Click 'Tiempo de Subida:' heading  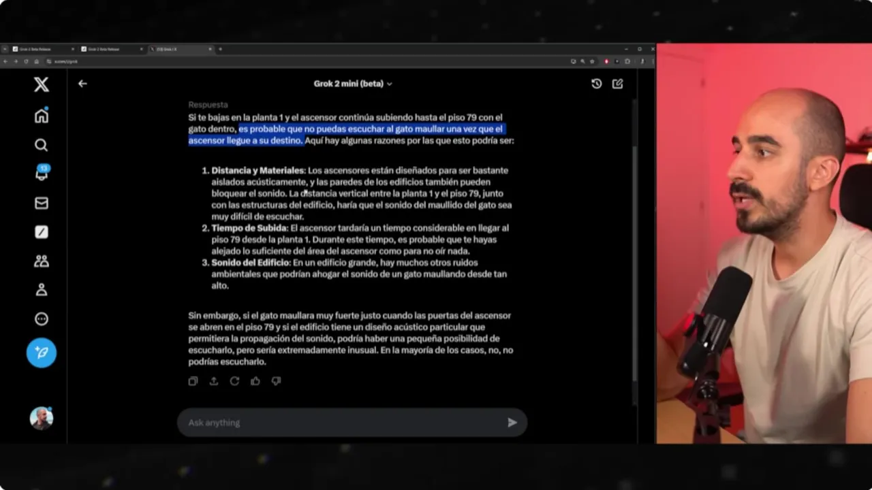coord(249,228)
